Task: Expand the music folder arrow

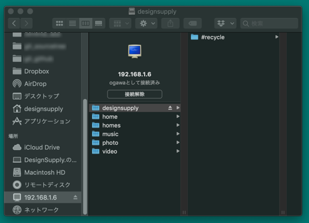Action: point(178,134)
